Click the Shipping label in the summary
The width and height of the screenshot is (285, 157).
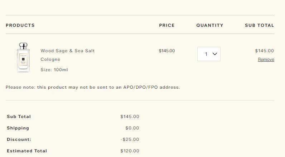point(18,128)
